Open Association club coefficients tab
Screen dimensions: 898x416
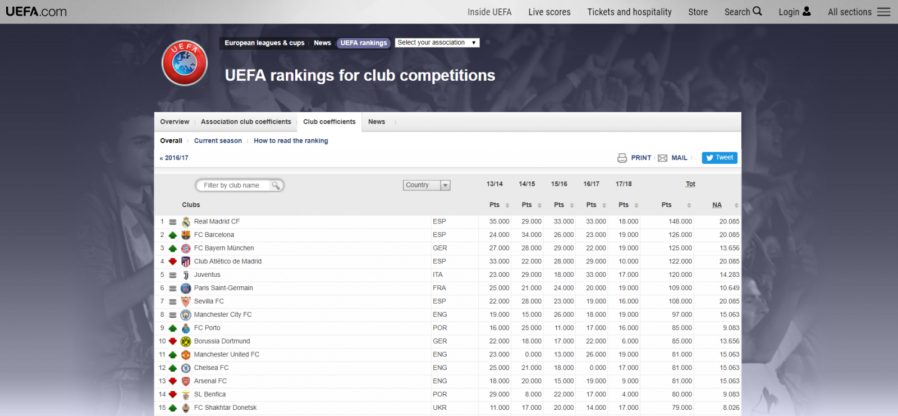point(246,122)
